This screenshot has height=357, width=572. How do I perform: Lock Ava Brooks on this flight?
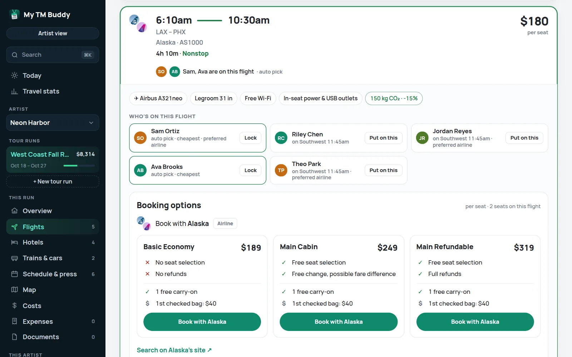tap(251, 170)
